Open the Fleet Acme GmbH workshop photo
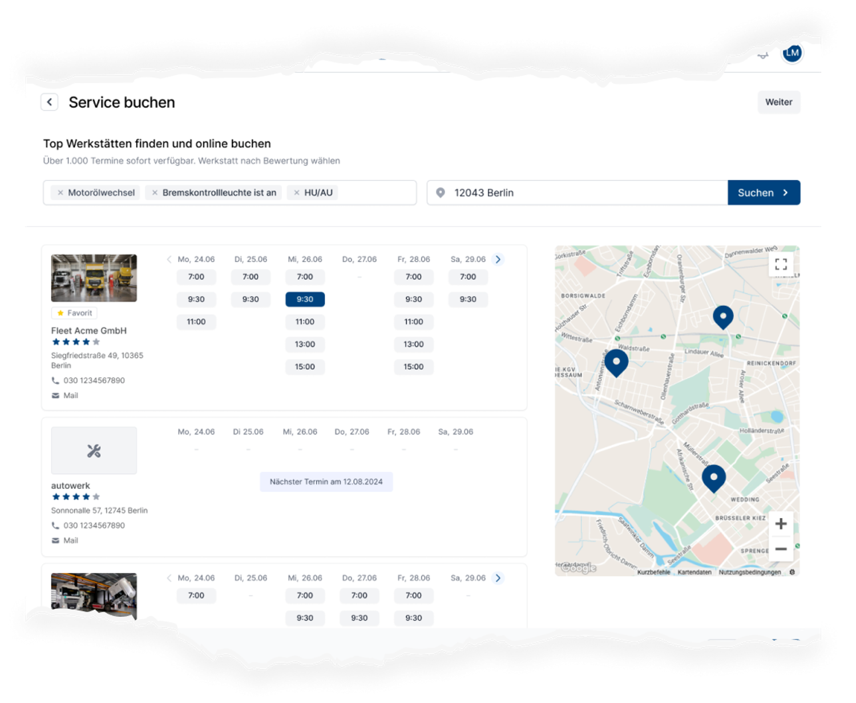 click(x=94, y=278)
